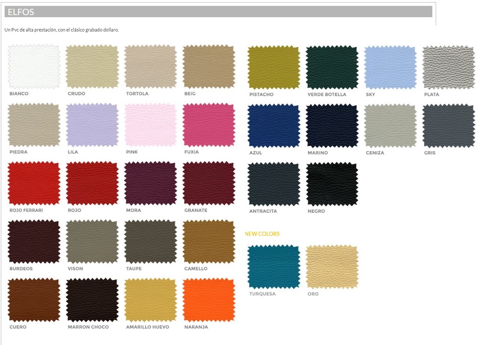Choose the TORTOLA fabric swatch
Screen dimensions: 499x345
tap(150, 67)
